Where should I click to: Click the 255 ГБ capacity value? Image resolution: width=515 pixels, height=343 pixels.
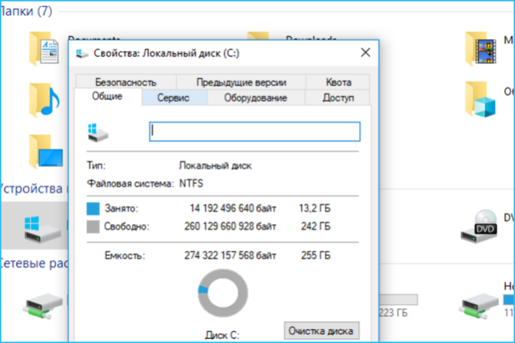315,255
